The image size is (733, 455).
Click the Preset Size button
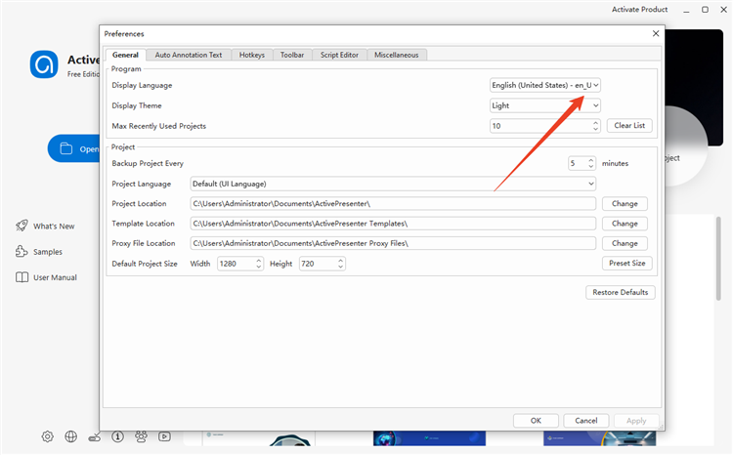coord(626,263)
